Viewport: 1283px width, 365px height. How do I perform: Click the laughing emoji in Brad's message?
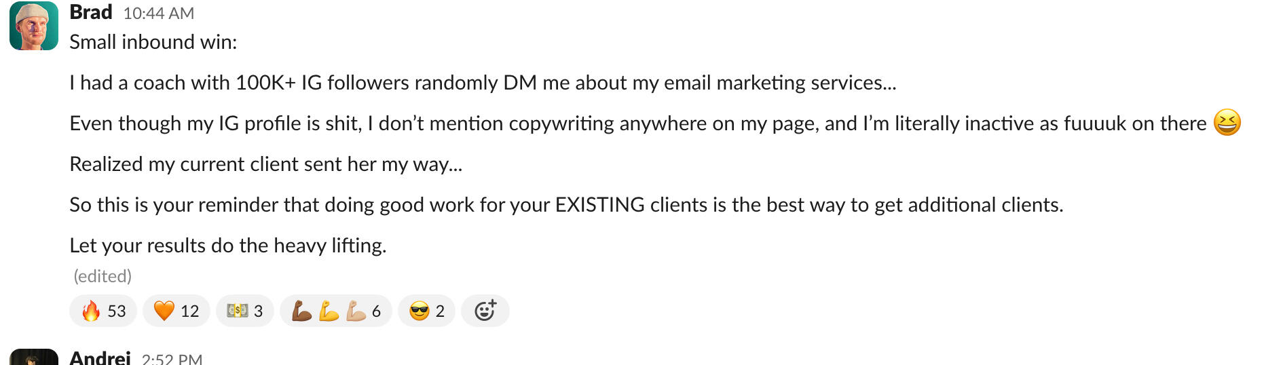[x=1227, y=123]
